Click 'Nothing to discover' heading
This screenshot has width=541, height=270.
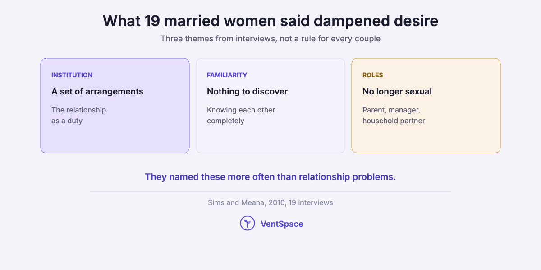click(247, 91)
